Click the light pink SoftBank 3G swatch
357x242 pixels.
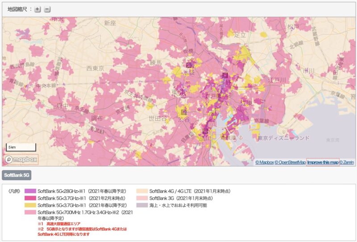(x=142, y=198)
